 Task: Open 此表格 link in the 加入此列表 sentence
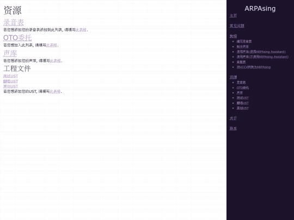[x=52, y=45]
